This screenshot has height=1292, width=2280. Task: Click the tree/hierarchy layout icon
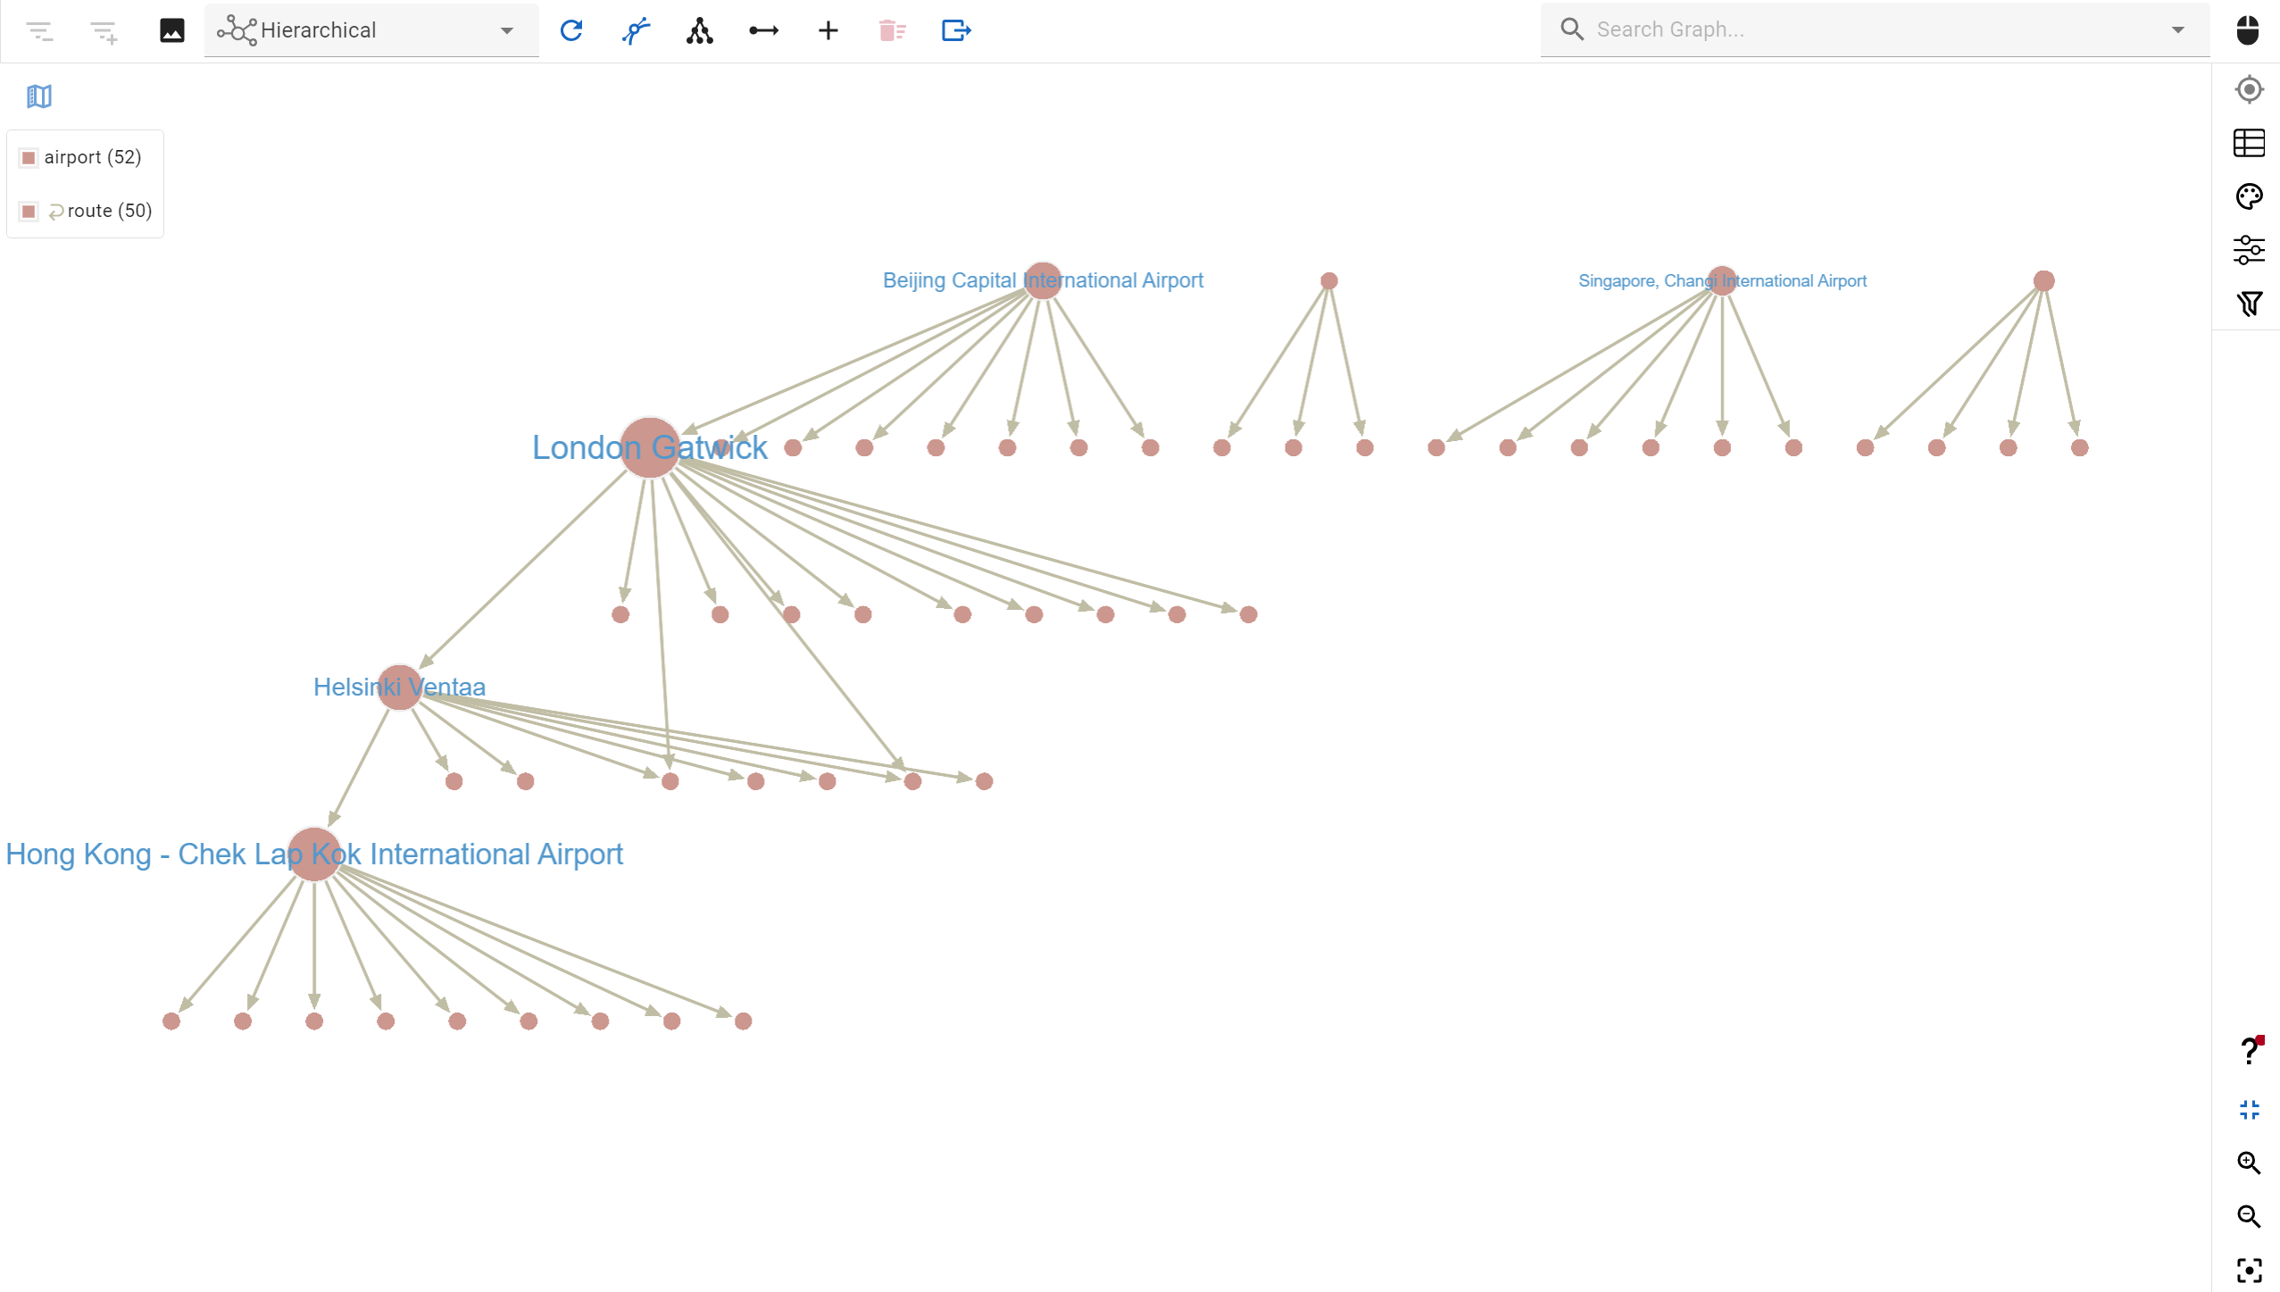click(700, 29)
